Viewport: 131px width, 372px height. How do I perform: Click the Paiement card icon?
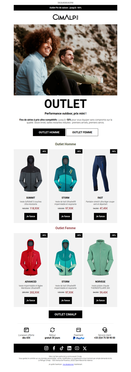(x=79, y=330)
